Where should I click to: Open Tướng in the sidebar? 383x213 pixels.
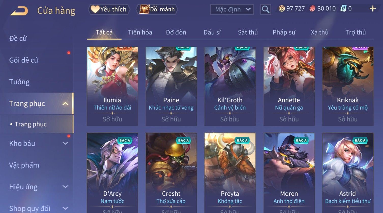point(19,82)
